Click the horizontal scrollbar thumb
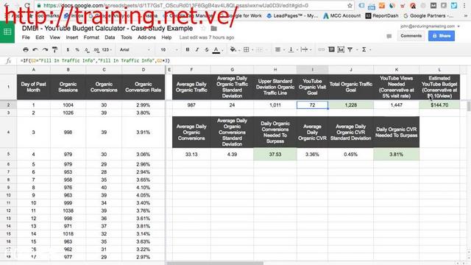Screen dimensions: 471x265 point(214,264)
